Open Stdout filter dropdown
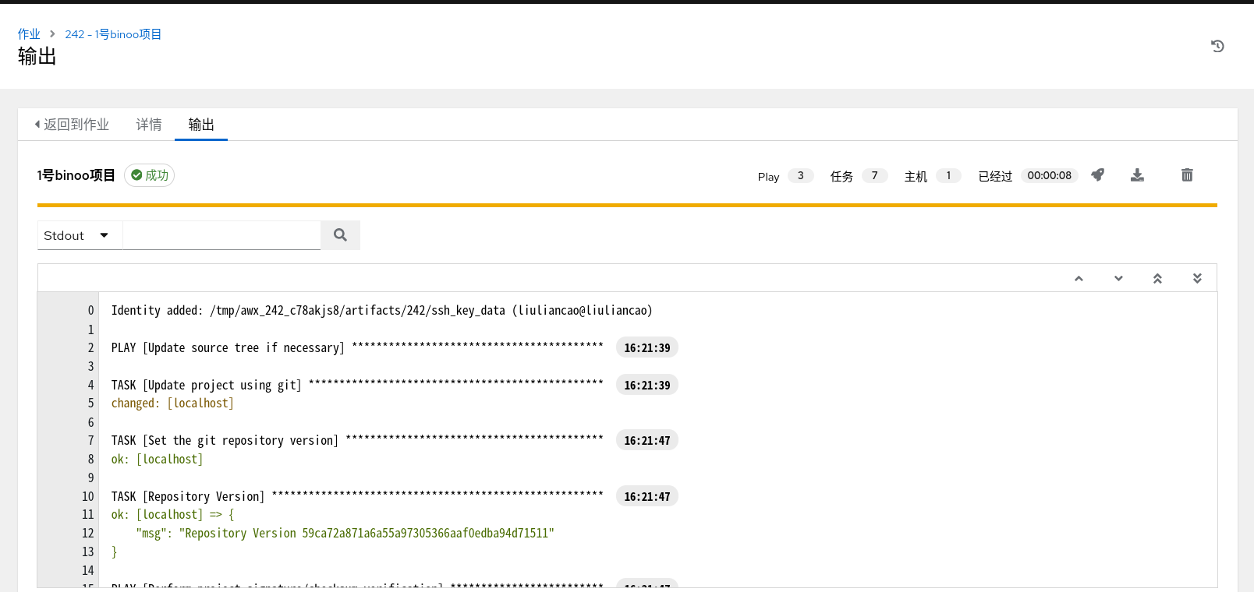The image size is (1254, 592). tap(80, 235)
